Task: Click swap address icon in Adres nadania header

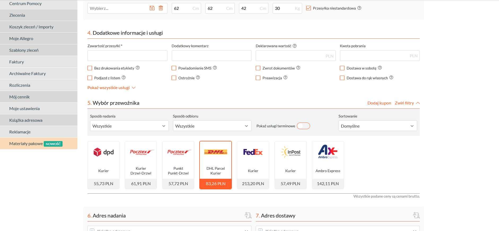Action: click(x=248, y=215)
